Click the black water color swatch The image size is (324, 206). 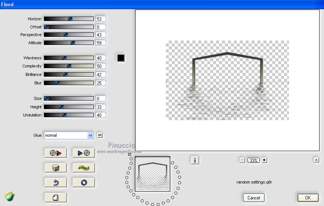pyautogui.click(x=121, y=58)
